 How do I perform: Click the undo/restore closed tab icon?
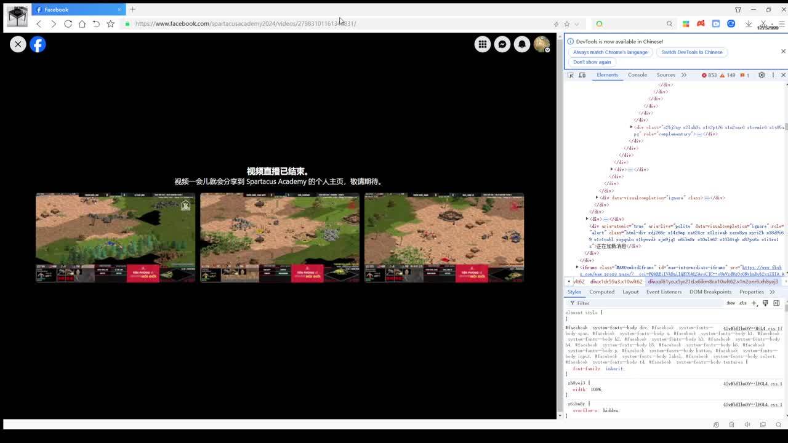[x=96, y=24]
